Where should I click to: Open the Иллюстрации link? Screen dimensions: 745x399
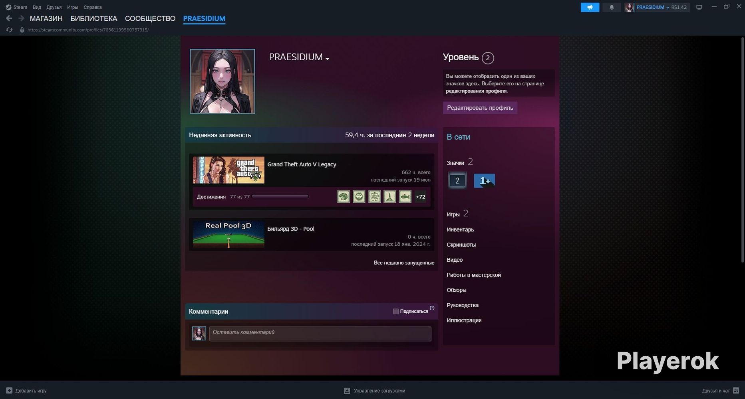click(x=464, y=320)
